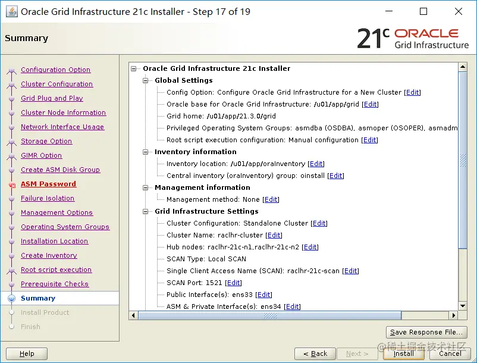This screenshot has height=363, width=477.
Task: Jump to the Storage Option step
Action: click(x=46, y=141)
